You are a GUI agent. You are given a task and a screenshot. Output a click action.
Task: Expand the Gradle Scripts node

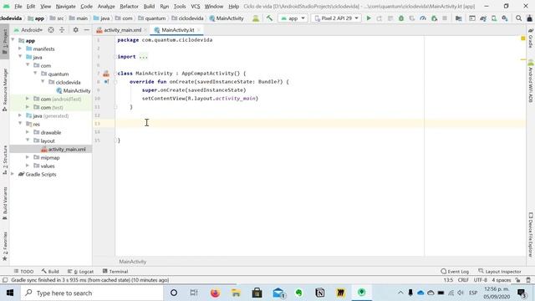13,174
